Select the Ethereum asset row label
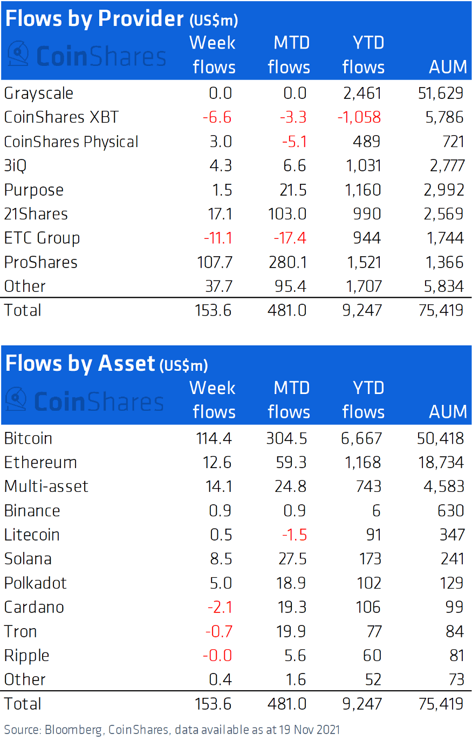Image resolution: width=472 pixels, height=740 pixels. [x=40, y=462]
